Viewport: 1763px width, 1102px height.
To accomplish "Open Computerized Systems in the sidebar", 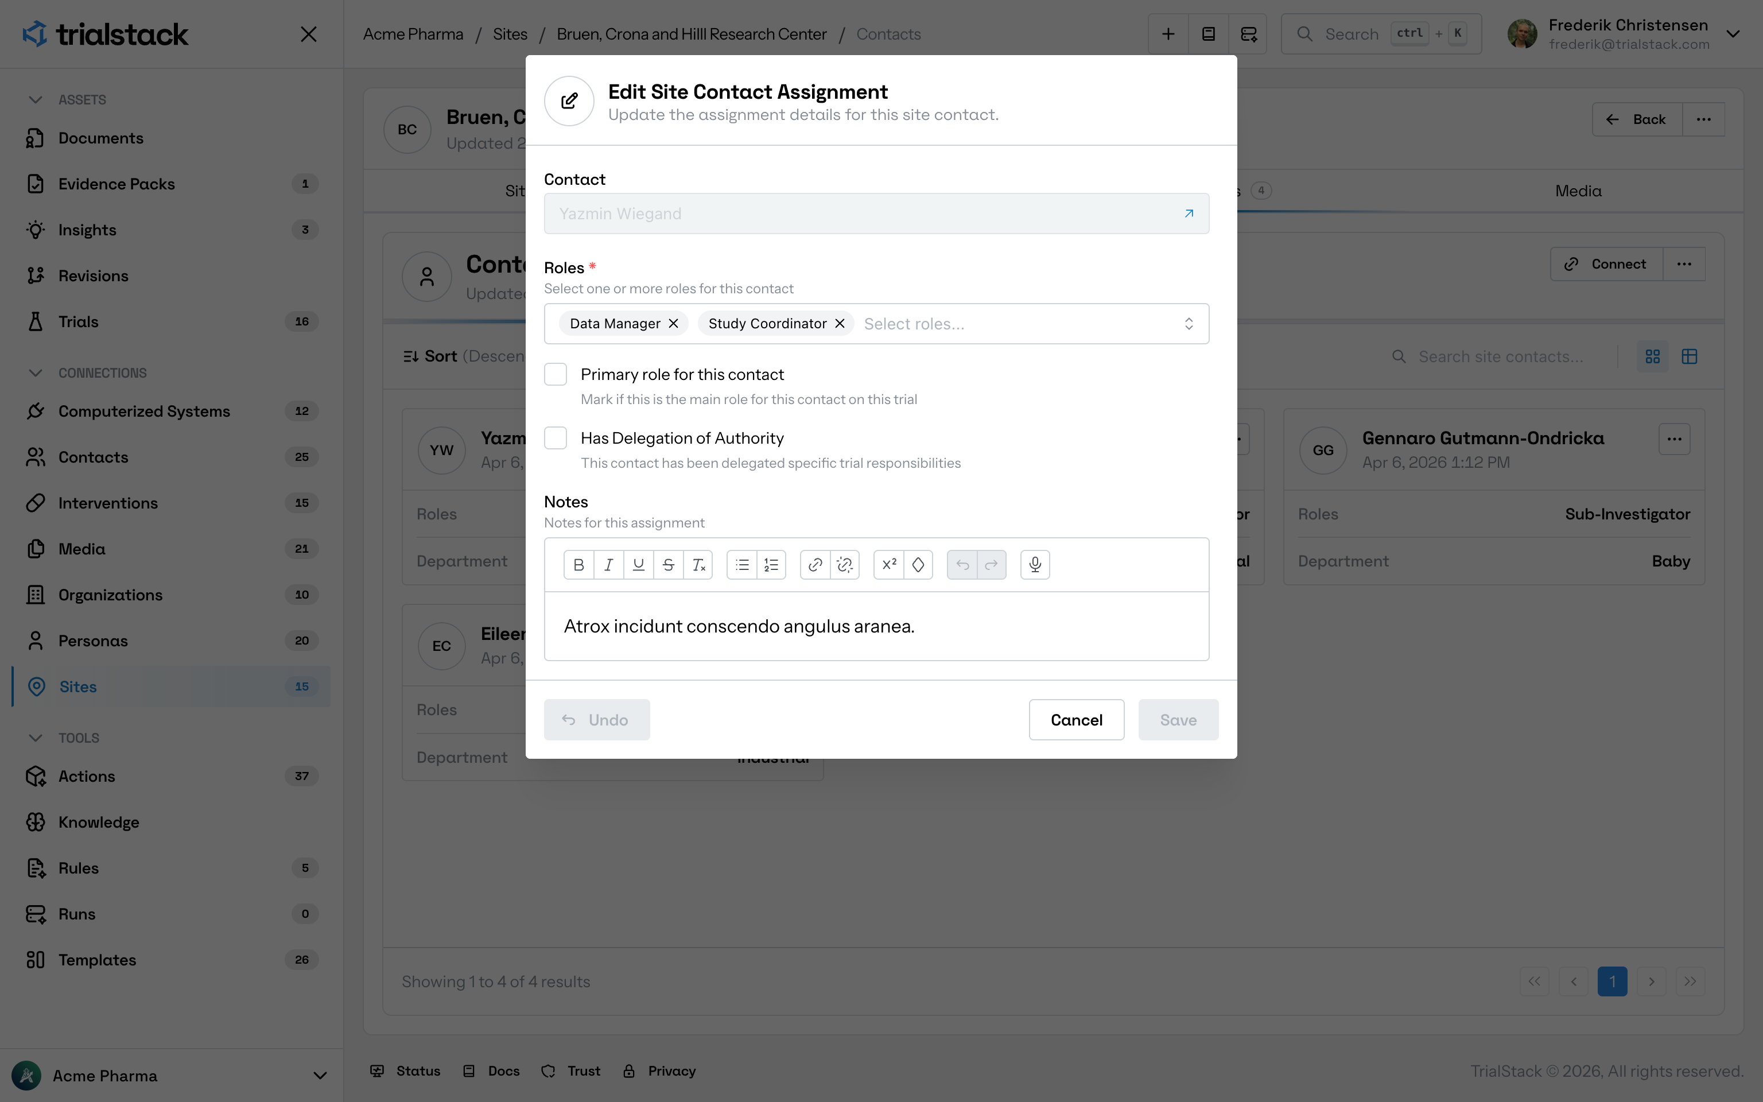I will [171, 411].
